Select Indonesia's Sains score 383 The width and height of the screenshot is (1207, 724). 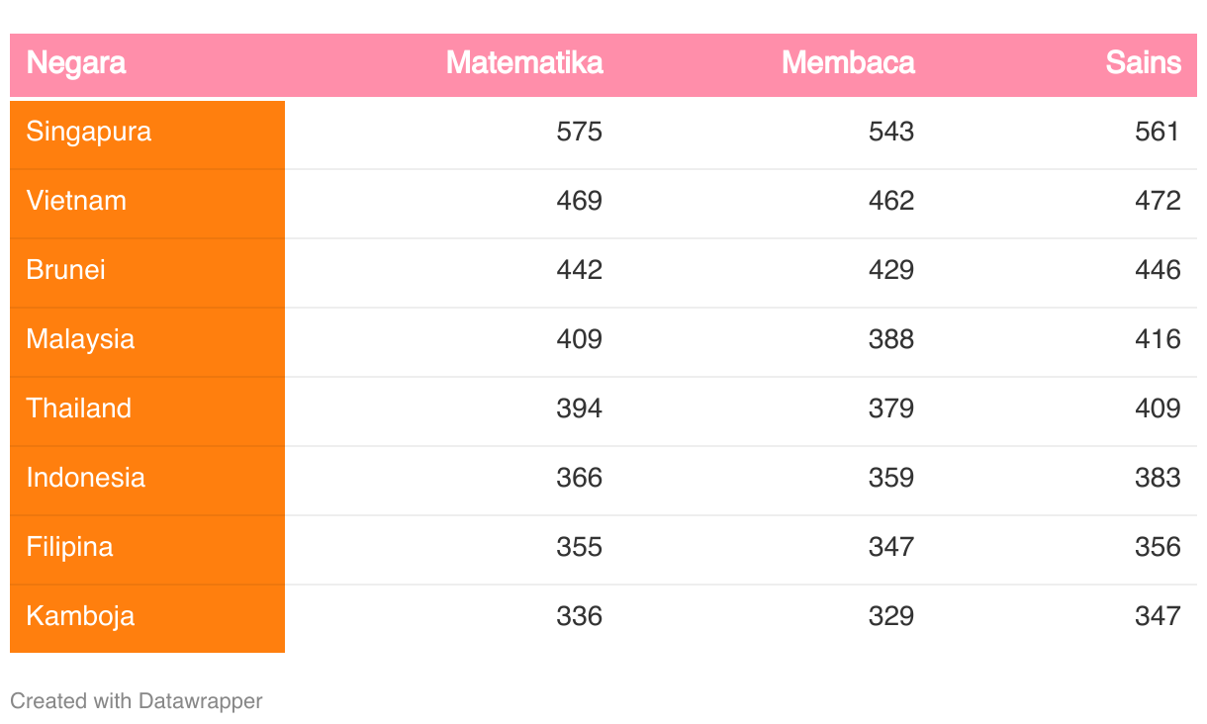[1159, 478]
